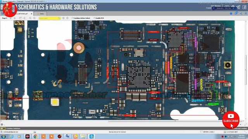Open media player taskbar icon
The height and width of the screenshot is (139, 248).
pyautogui.click(x=19, y=136)
